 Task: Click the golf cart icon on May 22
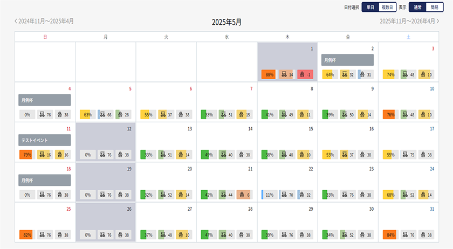tap(284, 195)
